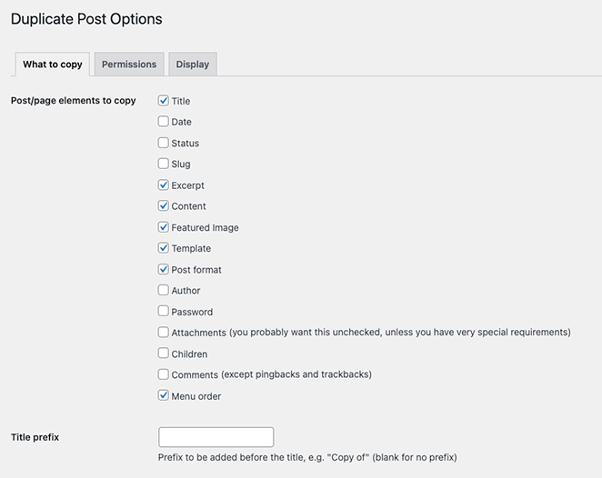Switch to the Permissions tab

pyautogui.click(x=129, y=64)
